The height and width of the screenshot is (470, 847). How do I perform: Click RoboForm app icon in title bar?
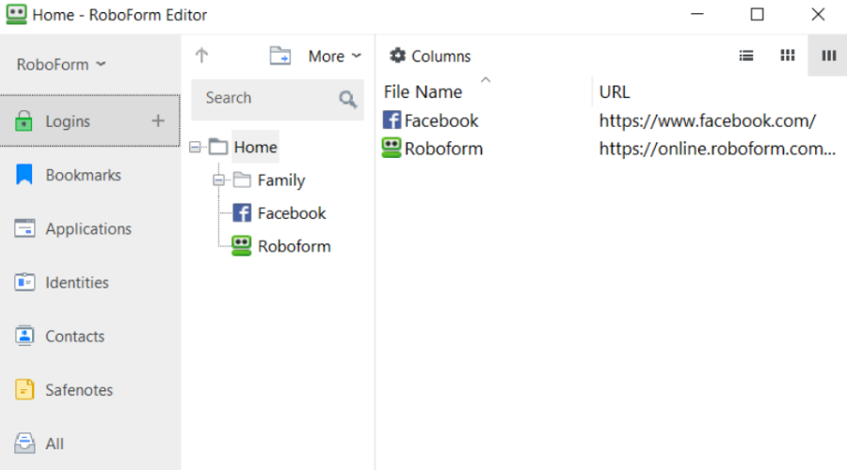pyautogui.click(x=16, y=14)
